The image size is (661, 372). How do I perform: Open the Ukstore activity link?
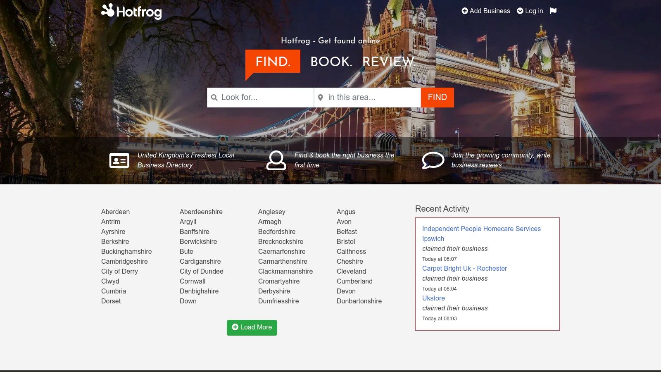[433, 298]
